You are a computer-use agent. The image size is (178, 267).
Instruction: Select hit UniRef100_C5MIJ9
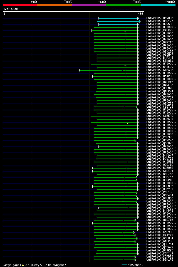pos(160,254)
